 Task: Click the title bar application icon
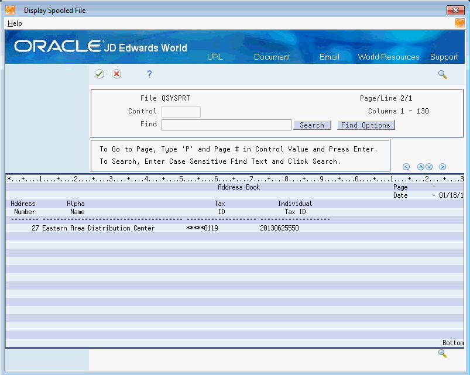10,10
